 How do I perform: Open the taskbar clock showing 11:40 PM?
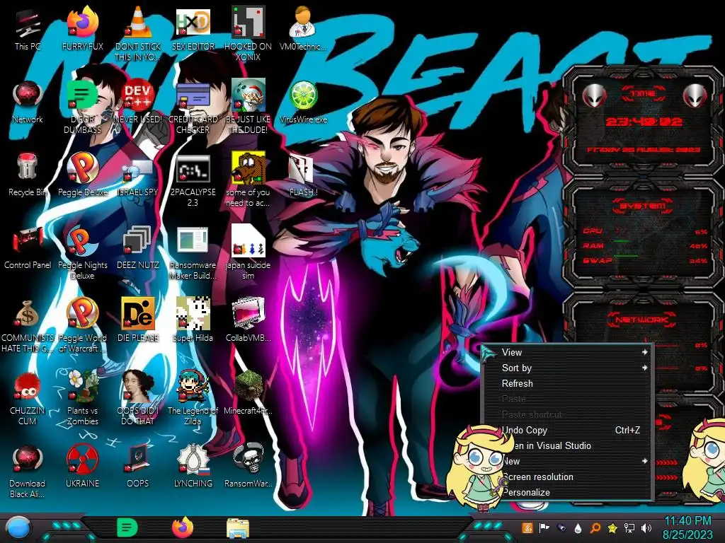(x=687, y=527)
